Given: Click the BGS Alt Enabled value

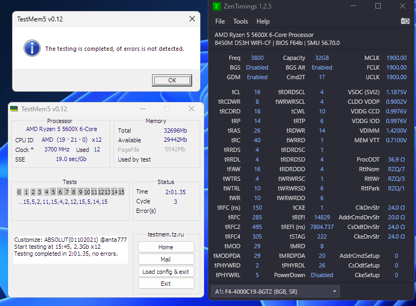Looking at the screenshot, I should [322, 67].
